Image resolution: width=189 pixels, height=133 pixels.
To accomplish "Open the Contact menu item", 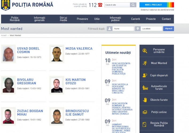I will click(x=166, y=19).
